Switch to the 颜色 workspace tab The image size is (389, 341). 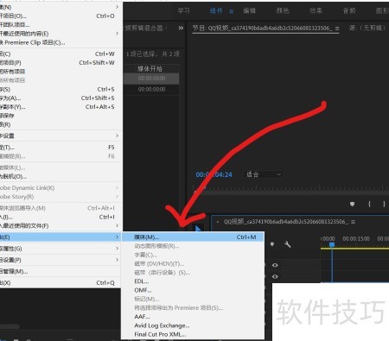(283, 11)
